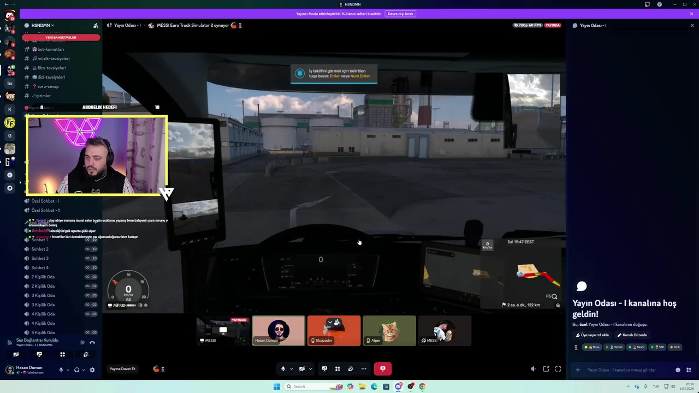Click Üye veya rol ekle button

point(593,335)
